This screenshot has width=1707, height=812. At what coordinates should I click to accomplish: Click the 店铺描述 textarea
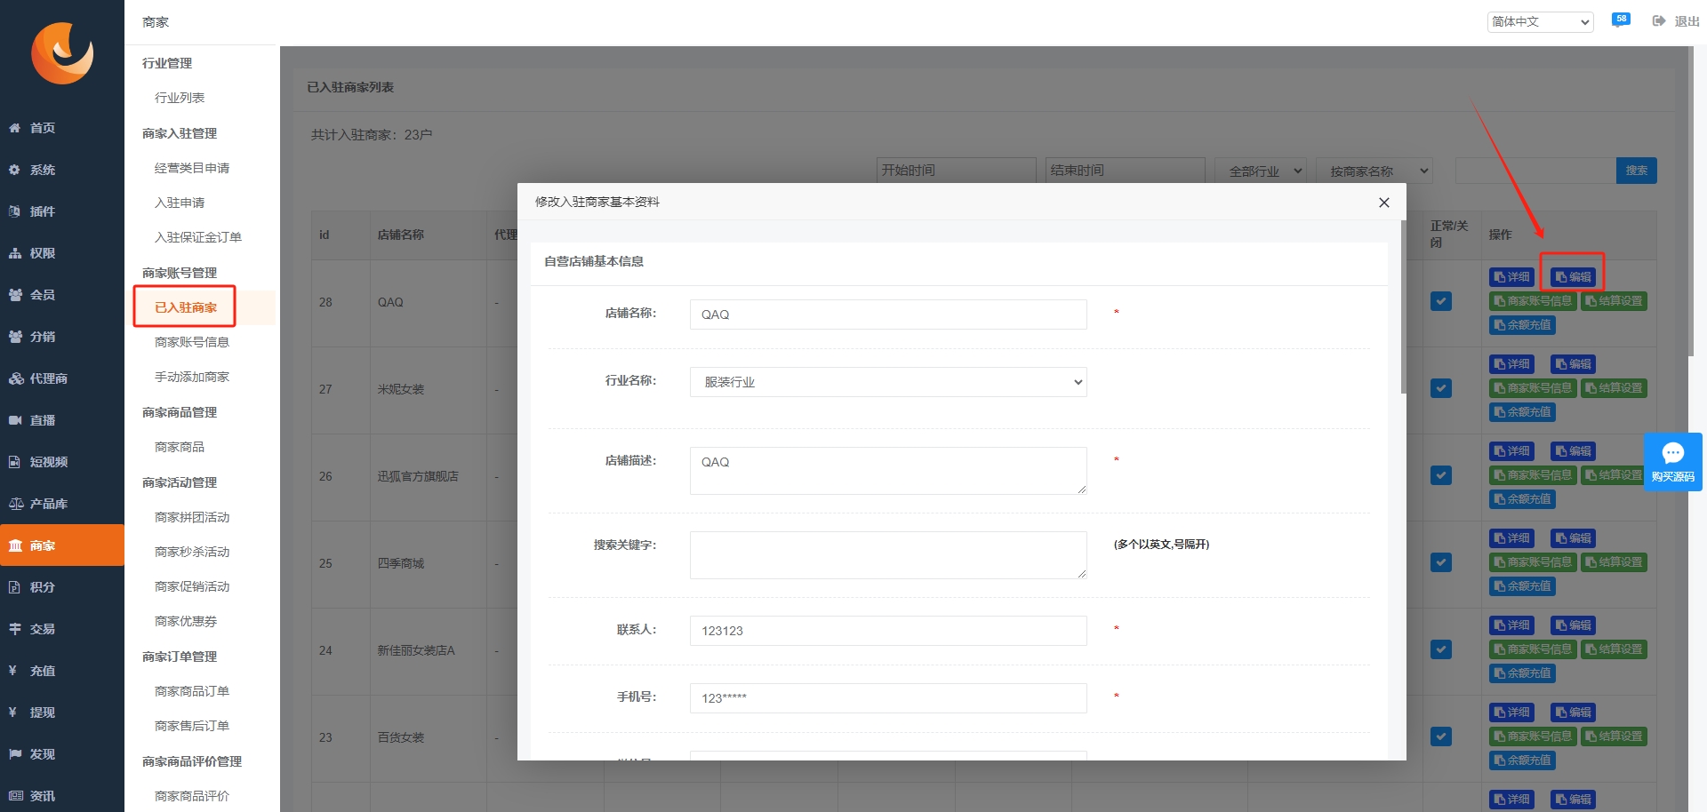[888, 471]
